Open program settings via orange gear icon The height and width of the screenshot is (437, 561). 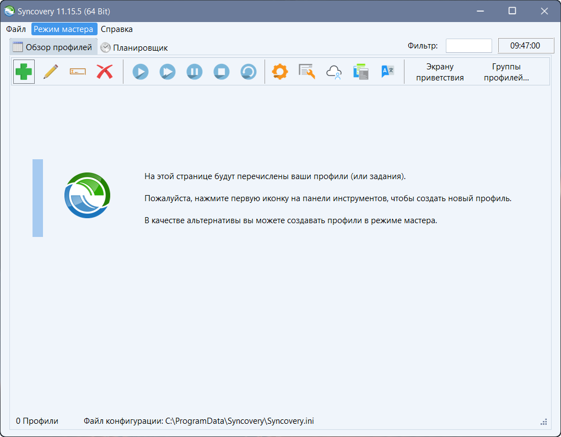(280, 72)
